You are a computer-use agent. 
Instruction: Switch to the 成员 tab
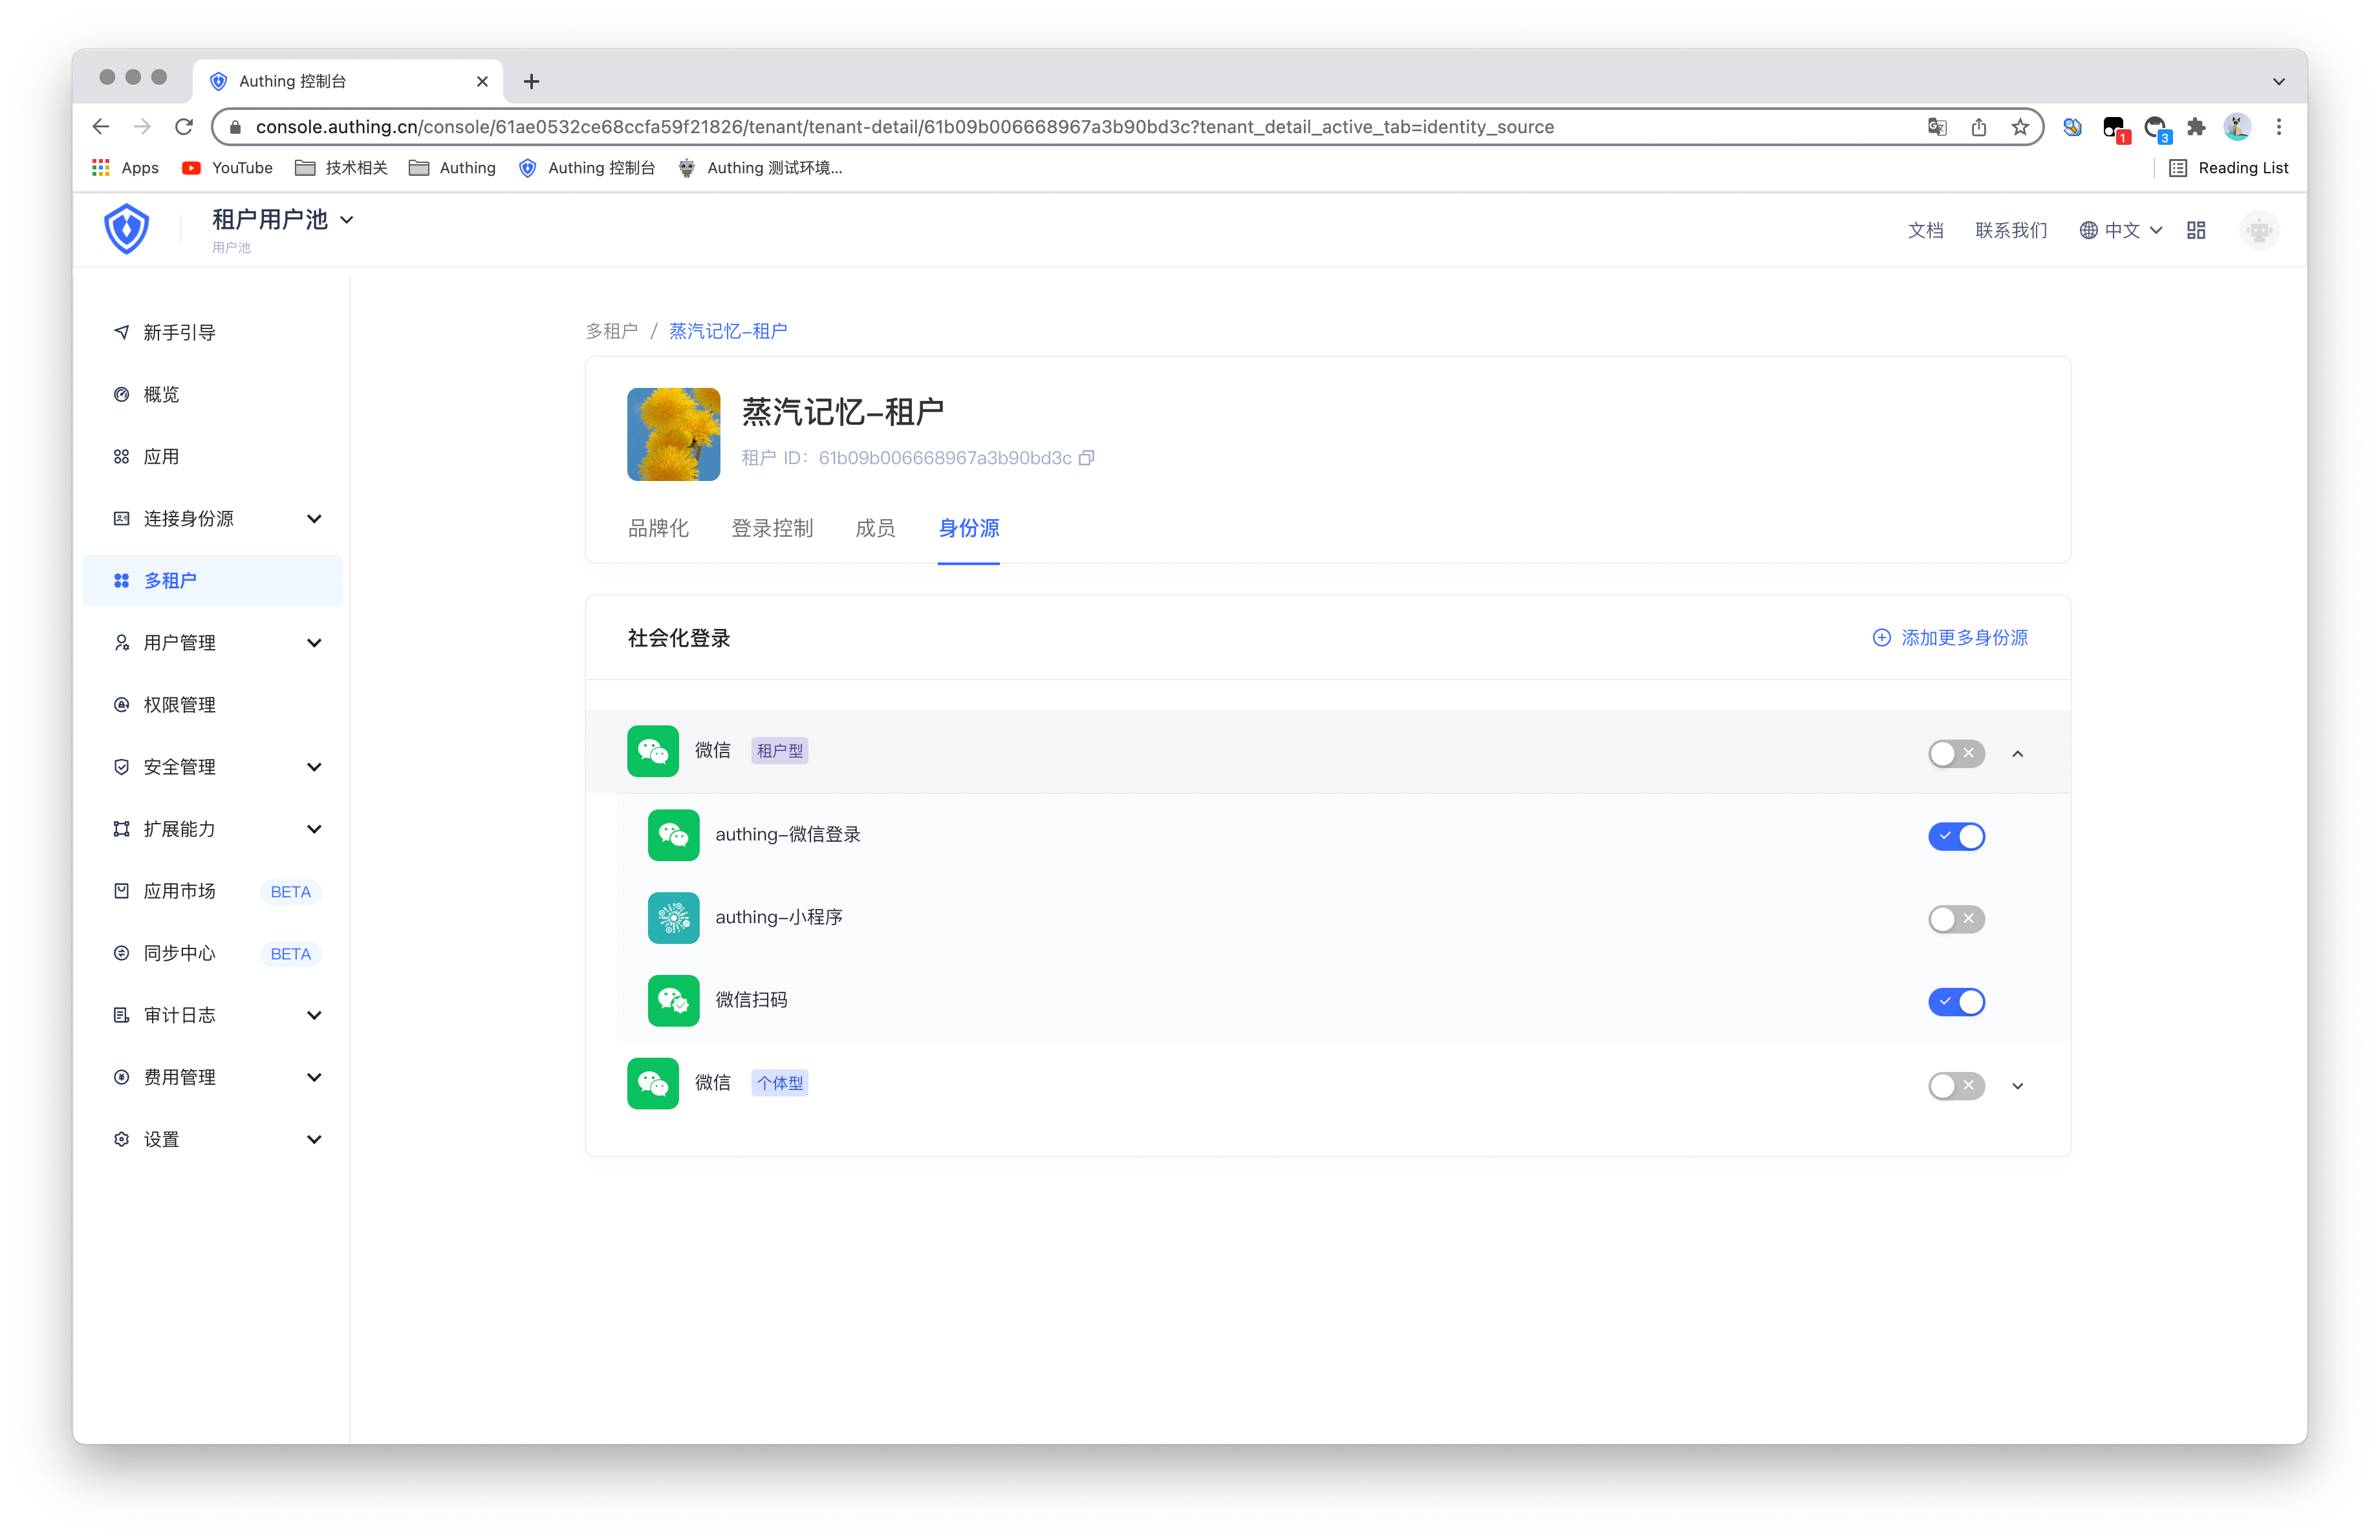pos(875,529)
